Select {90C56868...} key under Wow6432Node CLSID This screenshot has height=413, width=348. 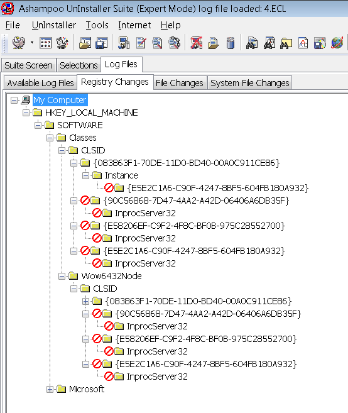[208, 314]
